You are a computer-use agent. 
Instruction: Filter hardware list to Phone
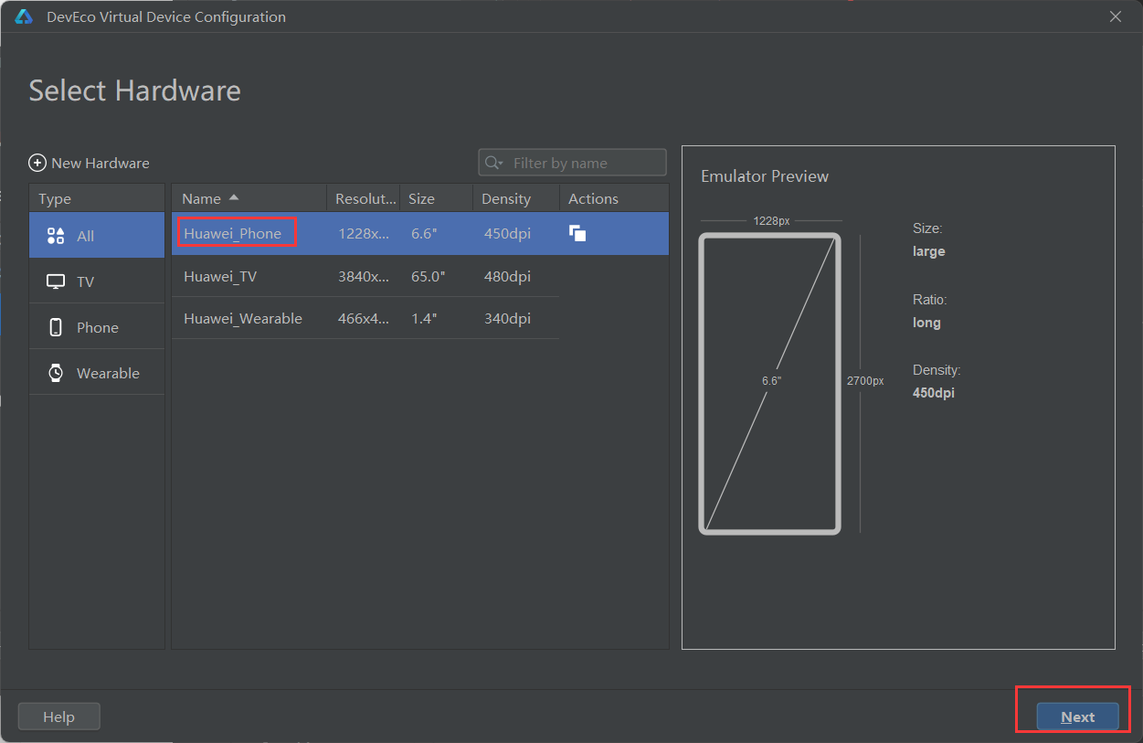pos(97,327)
